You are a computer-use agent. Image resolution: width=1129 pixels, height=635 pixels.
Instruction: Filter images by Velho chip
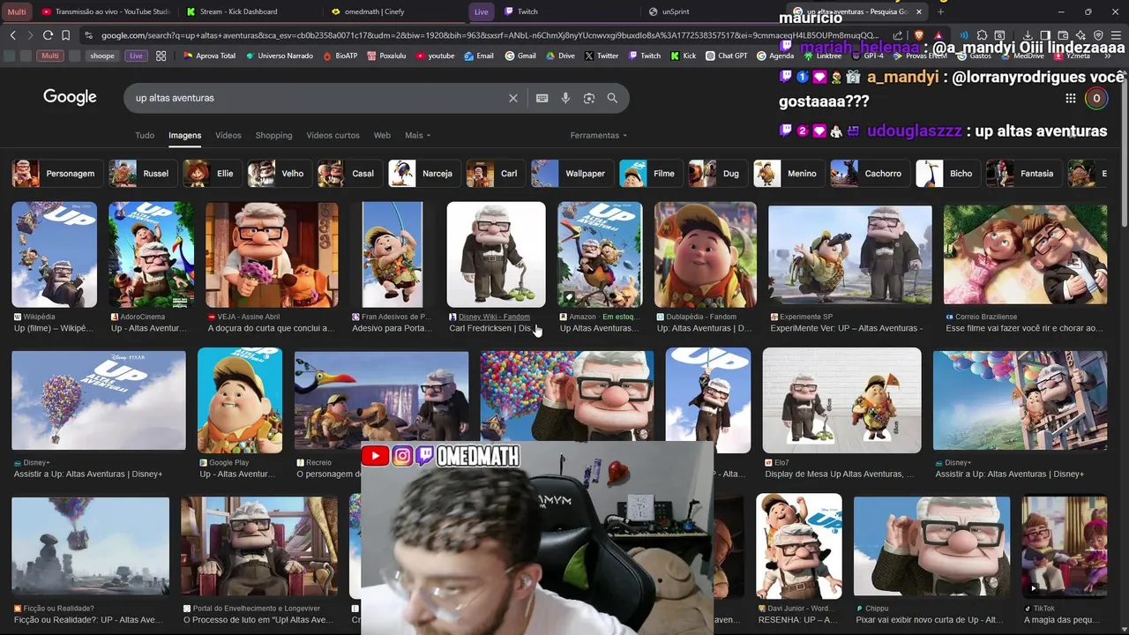(279, 174)
